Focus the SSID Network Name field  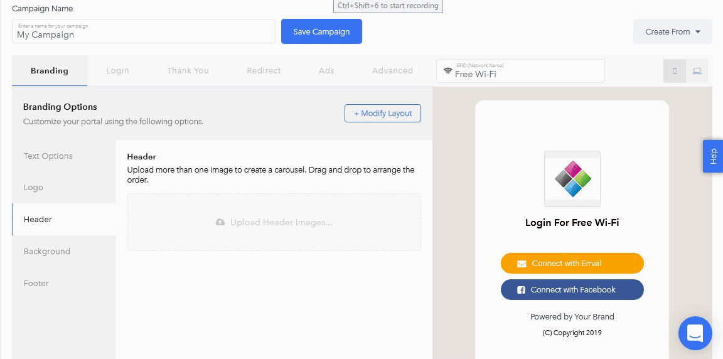[x=520, y=71]
